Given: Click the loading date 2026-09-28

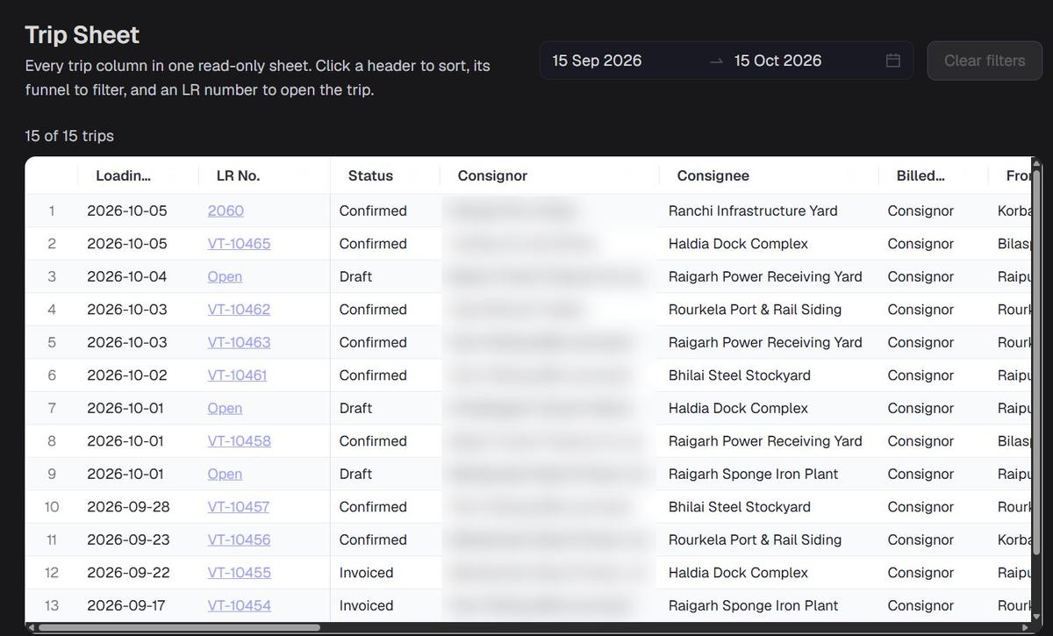Looking at the screenshot, I should (x=128, y=507).
